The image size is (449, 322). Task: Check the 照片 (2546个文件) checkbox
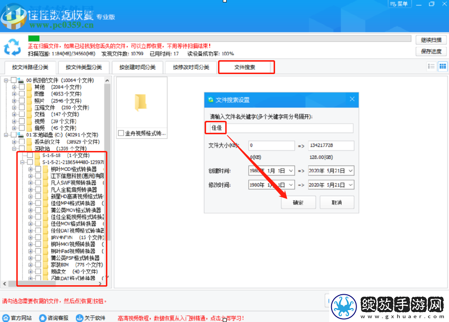[22, 100]
